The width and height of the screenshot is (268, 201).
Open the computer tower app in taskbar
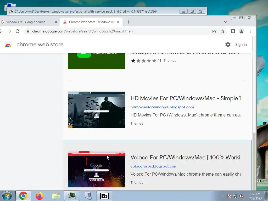tap(88, 196)
